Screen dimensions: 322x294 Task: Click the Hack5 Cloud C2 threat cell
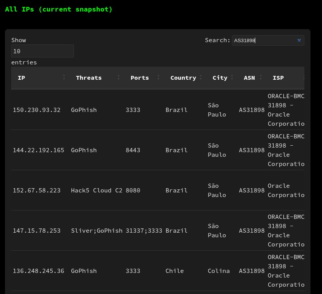(x=97, y=191)
